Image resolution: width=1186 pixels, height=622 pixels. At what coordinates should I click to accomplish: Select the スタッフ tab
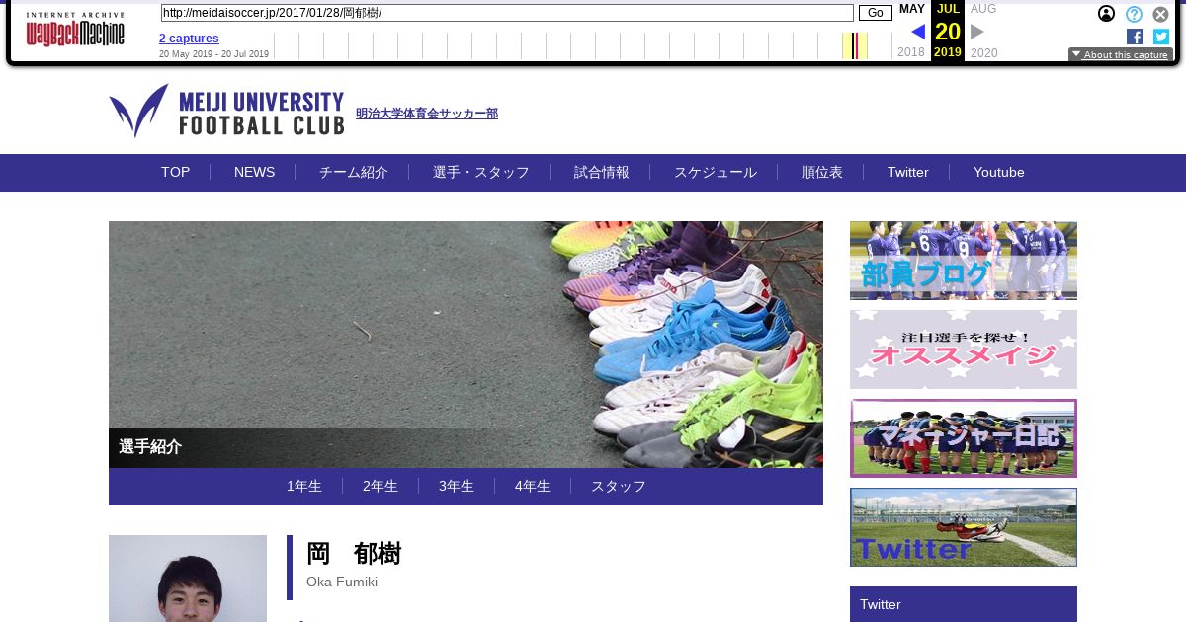[619, 486]
